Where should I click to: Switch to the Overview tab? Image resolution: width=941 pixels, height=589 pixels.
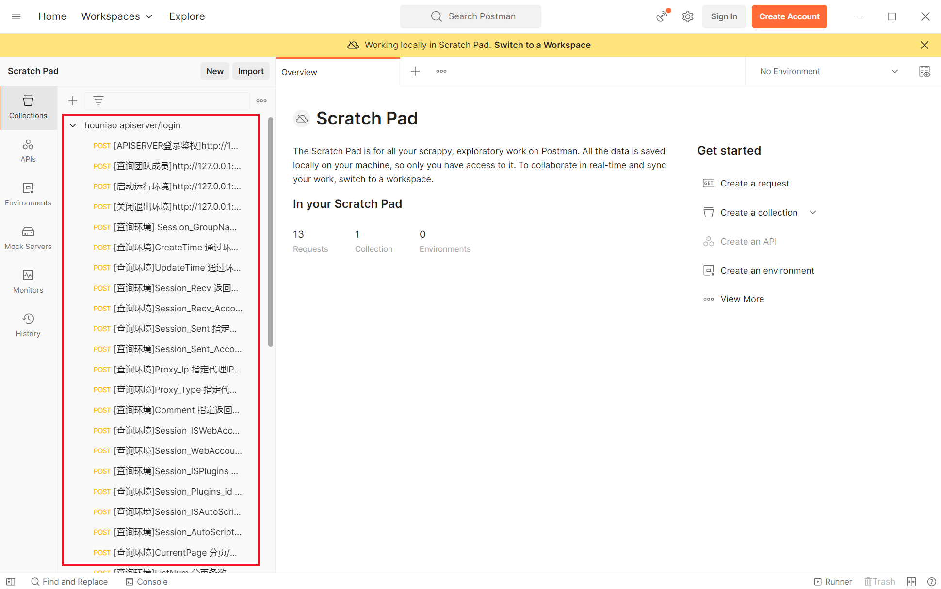point(299,72)
